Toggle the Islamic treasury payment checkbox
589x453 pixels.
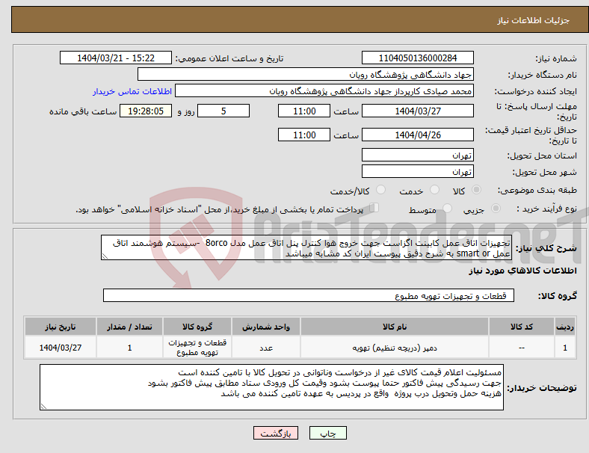[374, 208]
